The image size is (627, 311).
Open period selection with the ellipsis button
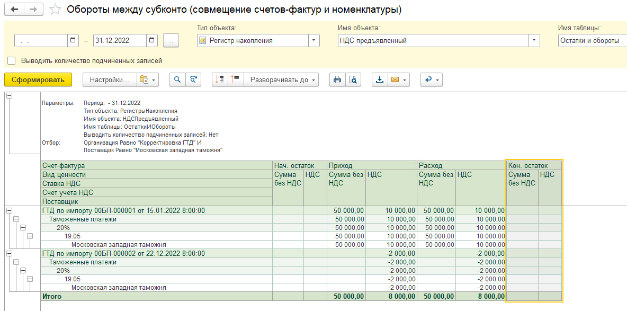coord(171,40)
